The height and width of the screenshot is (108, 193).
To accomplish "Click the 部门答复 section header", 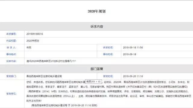I will [x=97, y=69].
